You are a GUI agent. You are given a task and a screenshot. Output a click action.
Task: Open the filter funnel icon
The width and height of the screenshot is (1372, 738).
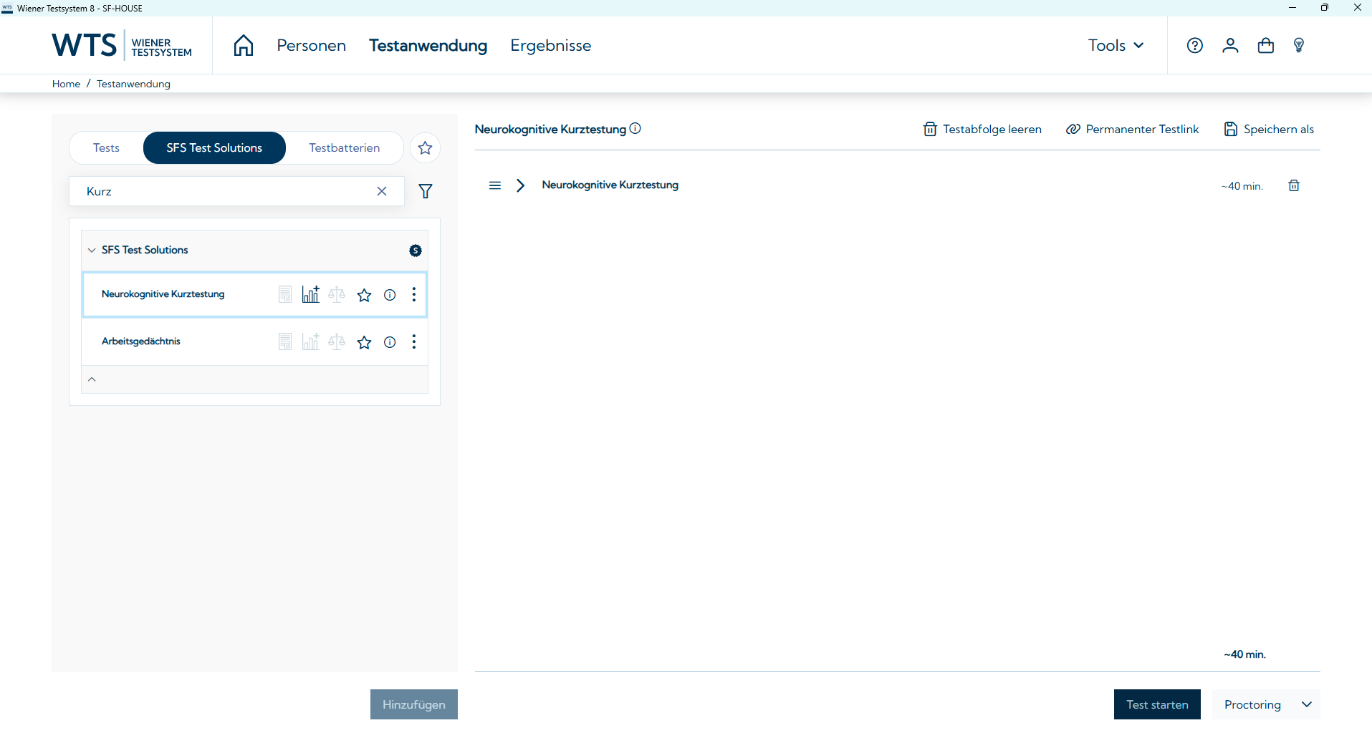(426, 191)
